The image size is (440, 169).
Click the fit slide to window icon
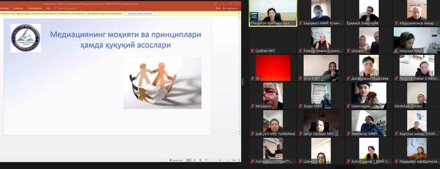coord(238,160)
